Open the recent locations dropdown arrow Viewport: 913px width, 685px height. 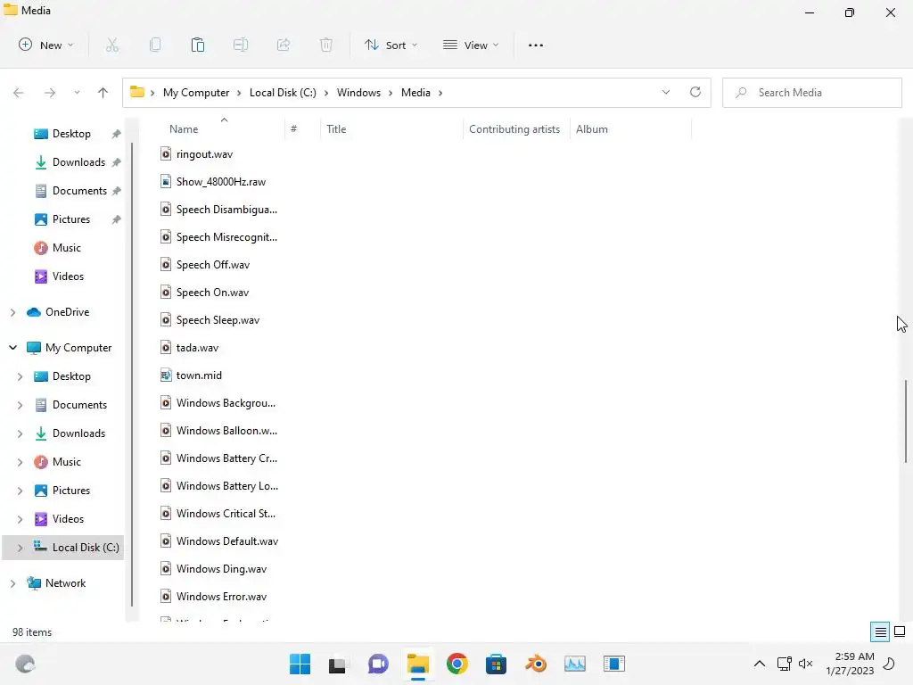[77, 93]
